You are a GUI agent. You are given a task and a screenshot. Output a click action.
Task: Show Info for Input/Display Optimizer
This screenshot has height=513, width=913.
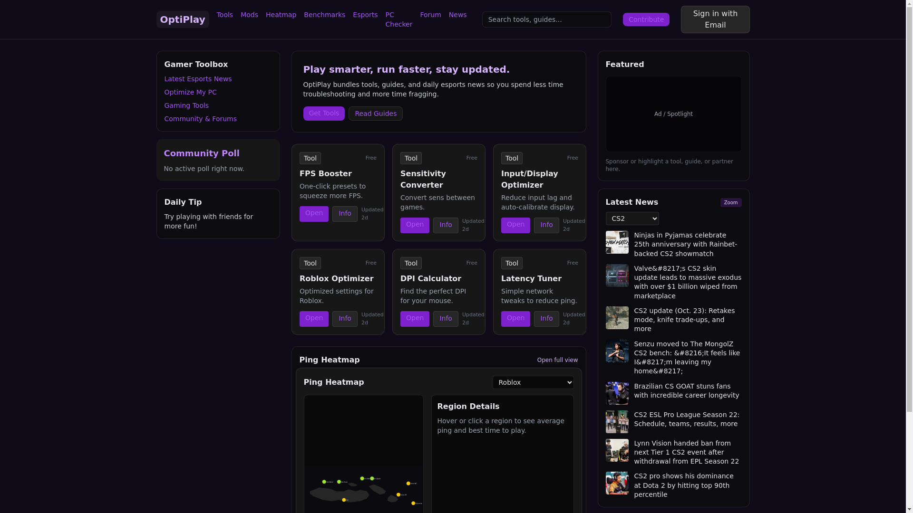click(x=546, y=225)
